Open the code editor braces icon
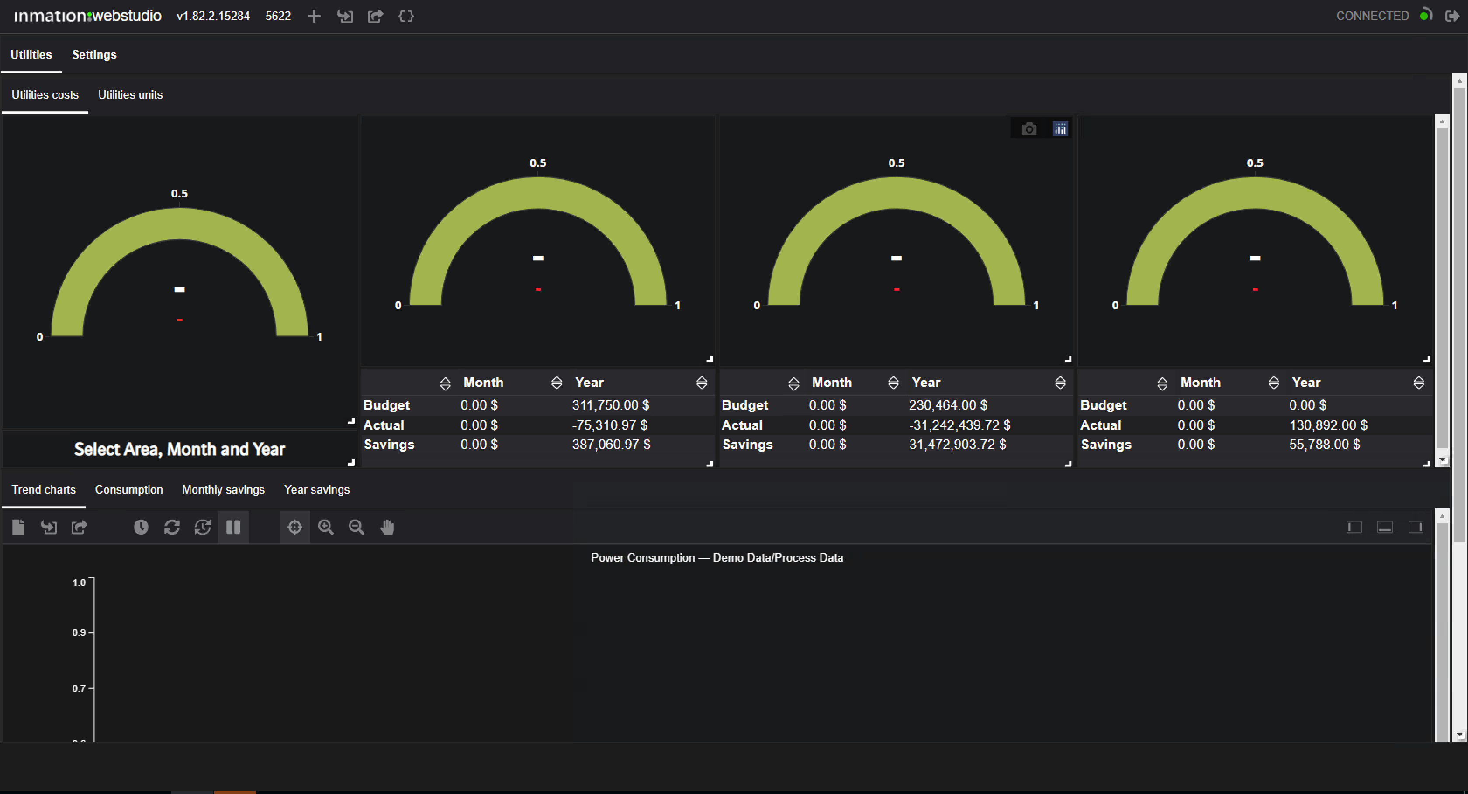 [406, 16]
